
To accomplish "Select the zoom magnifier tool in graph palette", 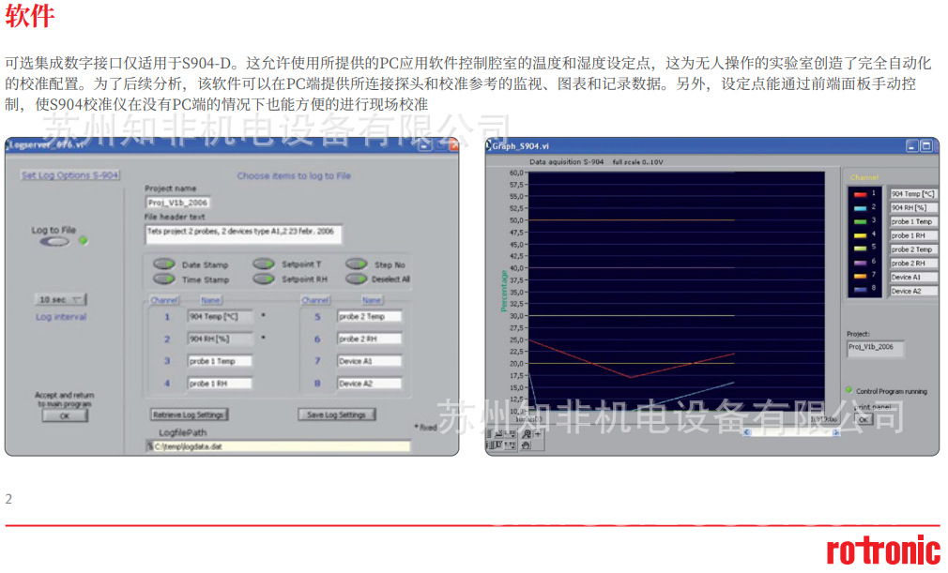I will tap(526, 434).
